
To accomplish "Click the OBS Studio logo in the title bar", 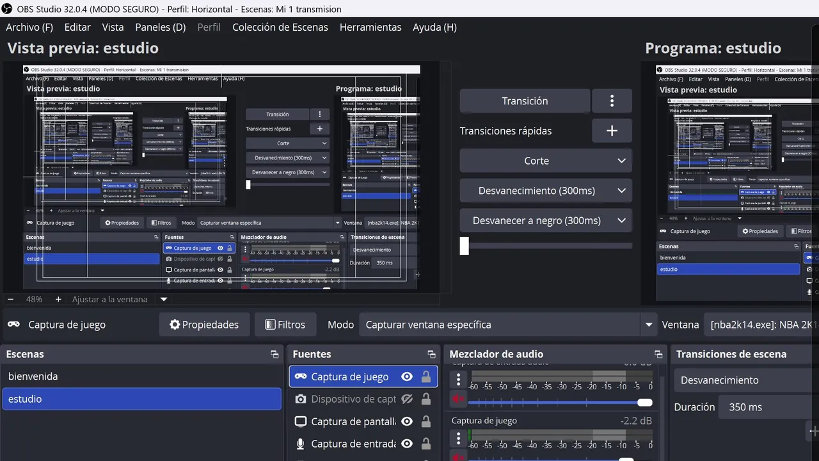I will coord(7,9).
